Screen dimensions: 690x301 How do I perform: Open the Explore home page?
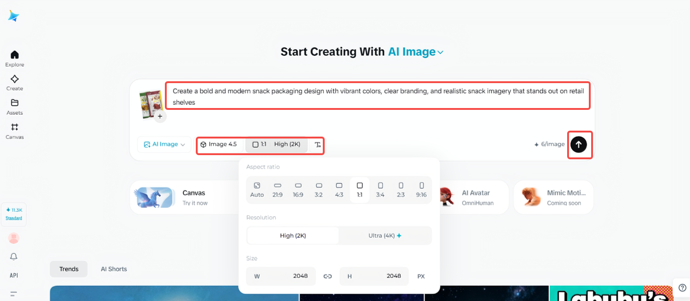point(15,59)
